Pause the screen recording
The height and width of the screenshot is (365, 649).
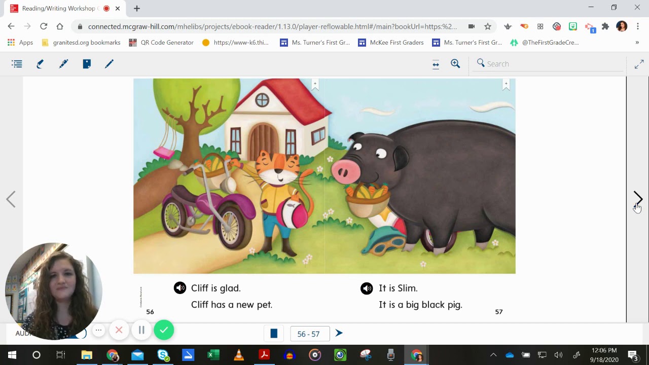point(141,331)
